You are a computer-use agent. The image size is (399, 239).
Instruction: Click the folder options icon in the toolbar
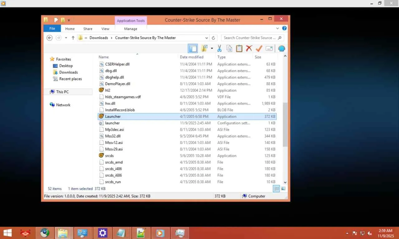pos(204,48)
